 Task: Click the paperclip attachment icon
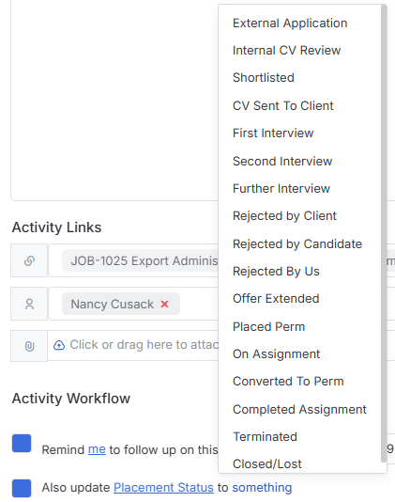pos(29,346)
